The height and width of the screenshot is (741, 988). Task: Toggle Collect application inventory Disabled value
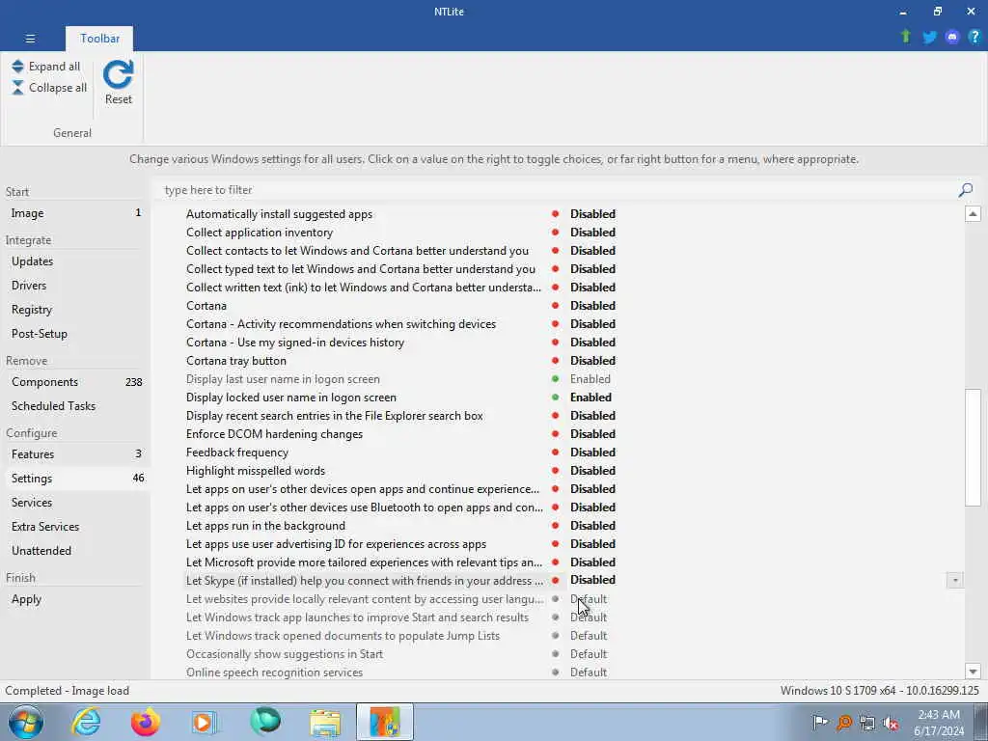coord(592,233)
